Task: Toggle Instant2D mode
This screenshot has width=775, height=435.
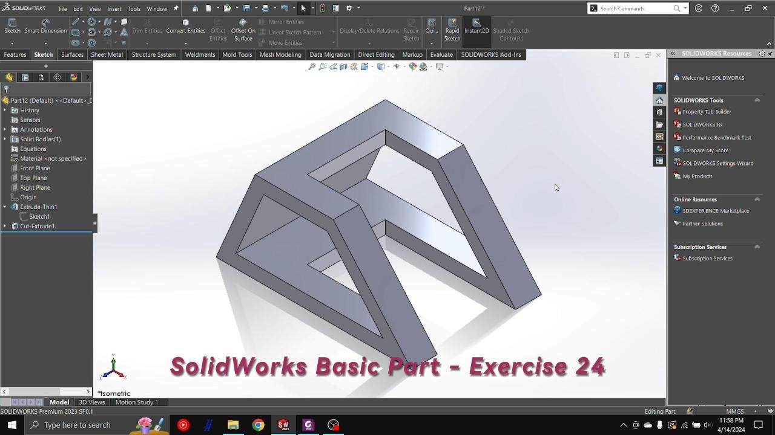Action: tap(477, 27)
